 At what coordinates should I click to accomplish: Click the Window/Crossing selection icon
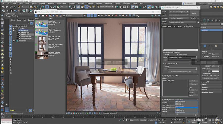click(x=42, y=7)
